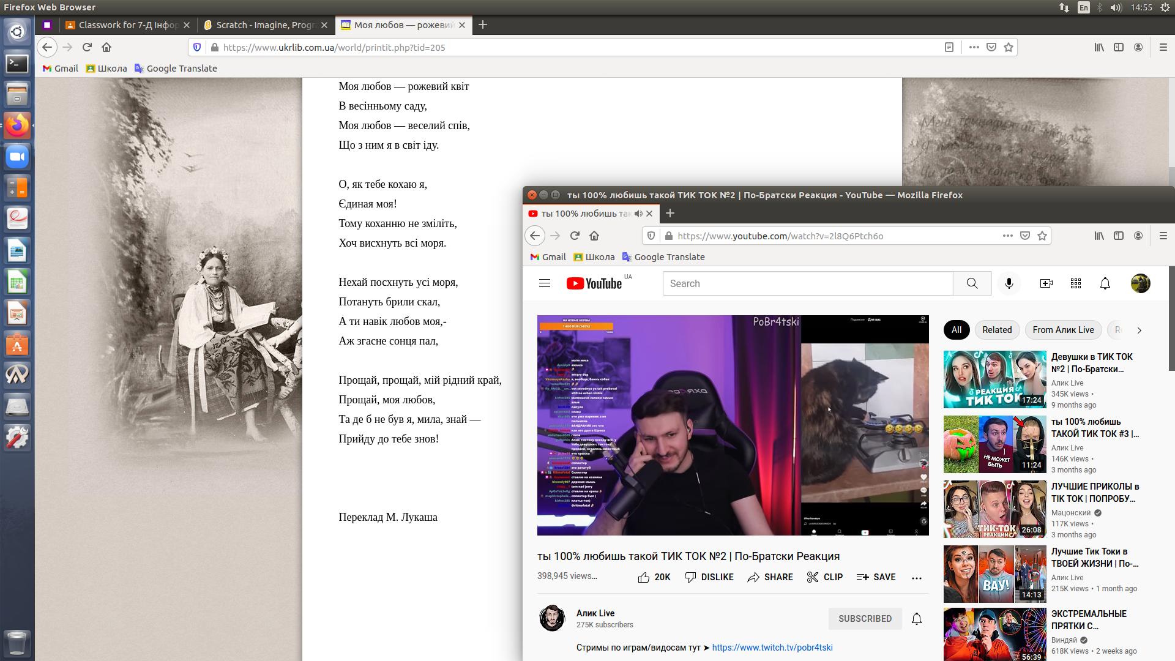Expand more actions ellipsis under the video
This screenshot has height=661, width=1175.
coord(916,578)
